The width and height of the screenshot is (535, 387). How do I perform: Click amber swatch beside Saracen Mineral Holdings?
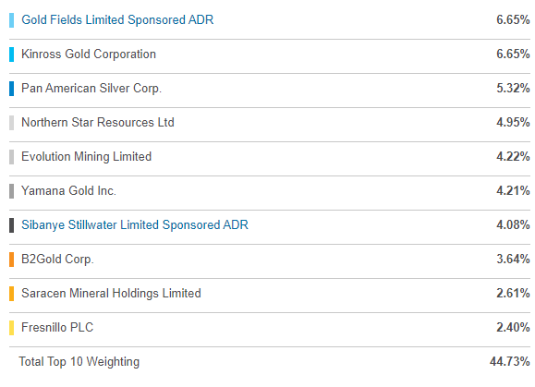[x=12, y=294]
